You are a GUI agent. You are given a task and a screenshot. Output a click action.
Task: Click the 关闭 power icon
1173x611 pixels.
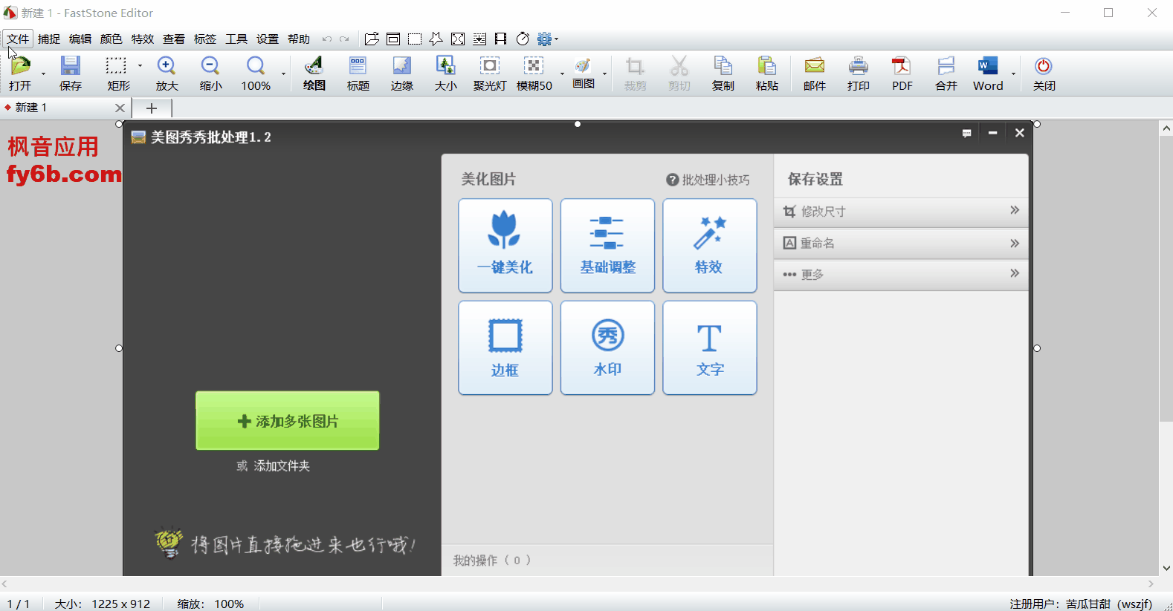click(1044, 73)
